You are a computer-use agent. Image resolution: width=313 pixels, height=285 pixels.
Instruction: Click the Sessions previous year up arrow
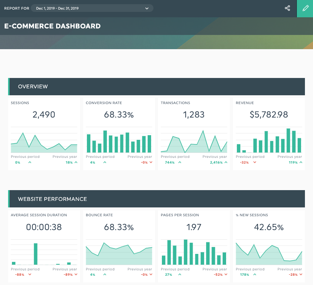coord(76,162)
